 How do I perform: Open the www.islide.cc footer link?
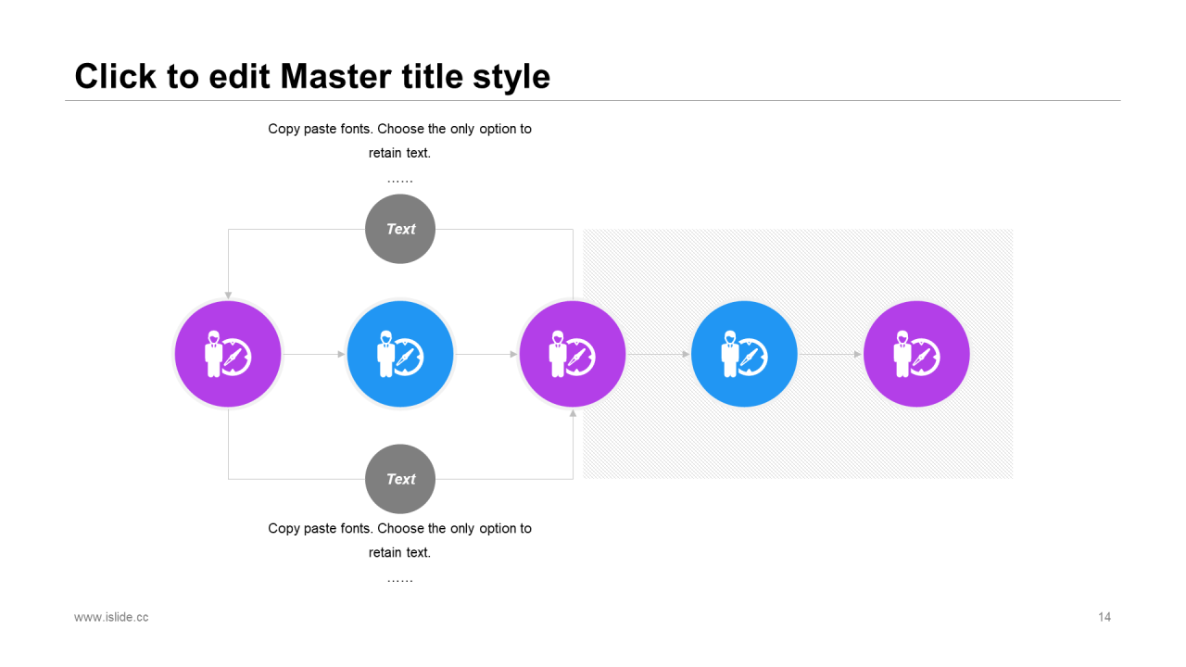coord(111,617)
